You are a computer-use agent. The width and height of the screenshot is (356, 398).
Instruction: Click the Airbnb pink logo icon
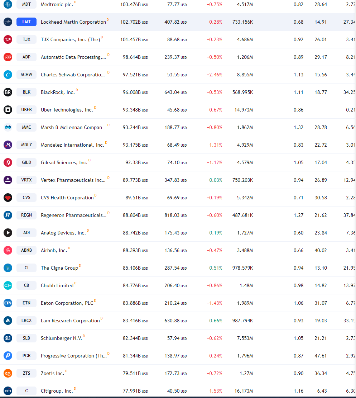(8, 250)
